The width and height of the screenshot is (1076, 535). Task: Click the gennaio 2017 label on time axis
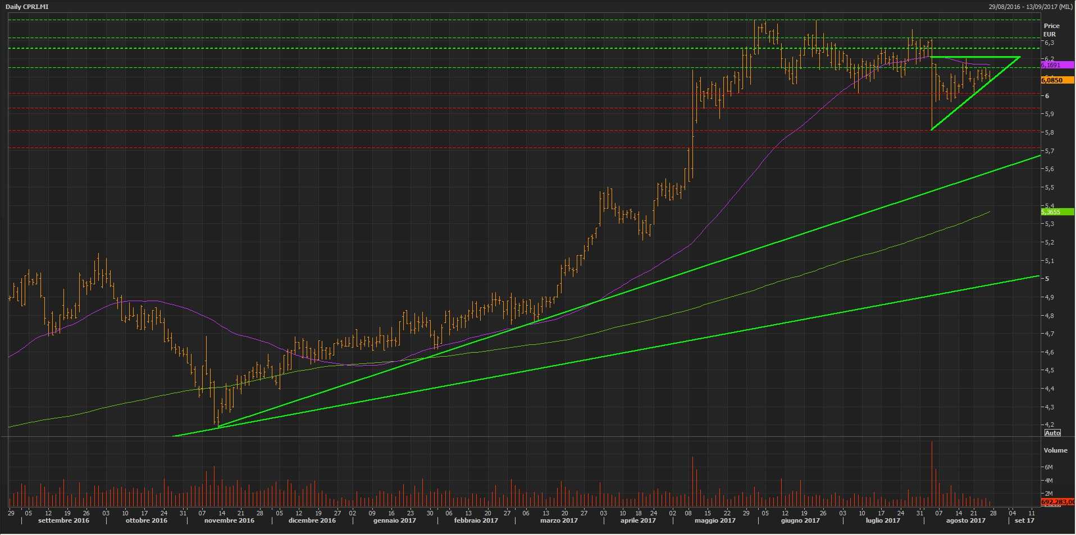point(395,520)
